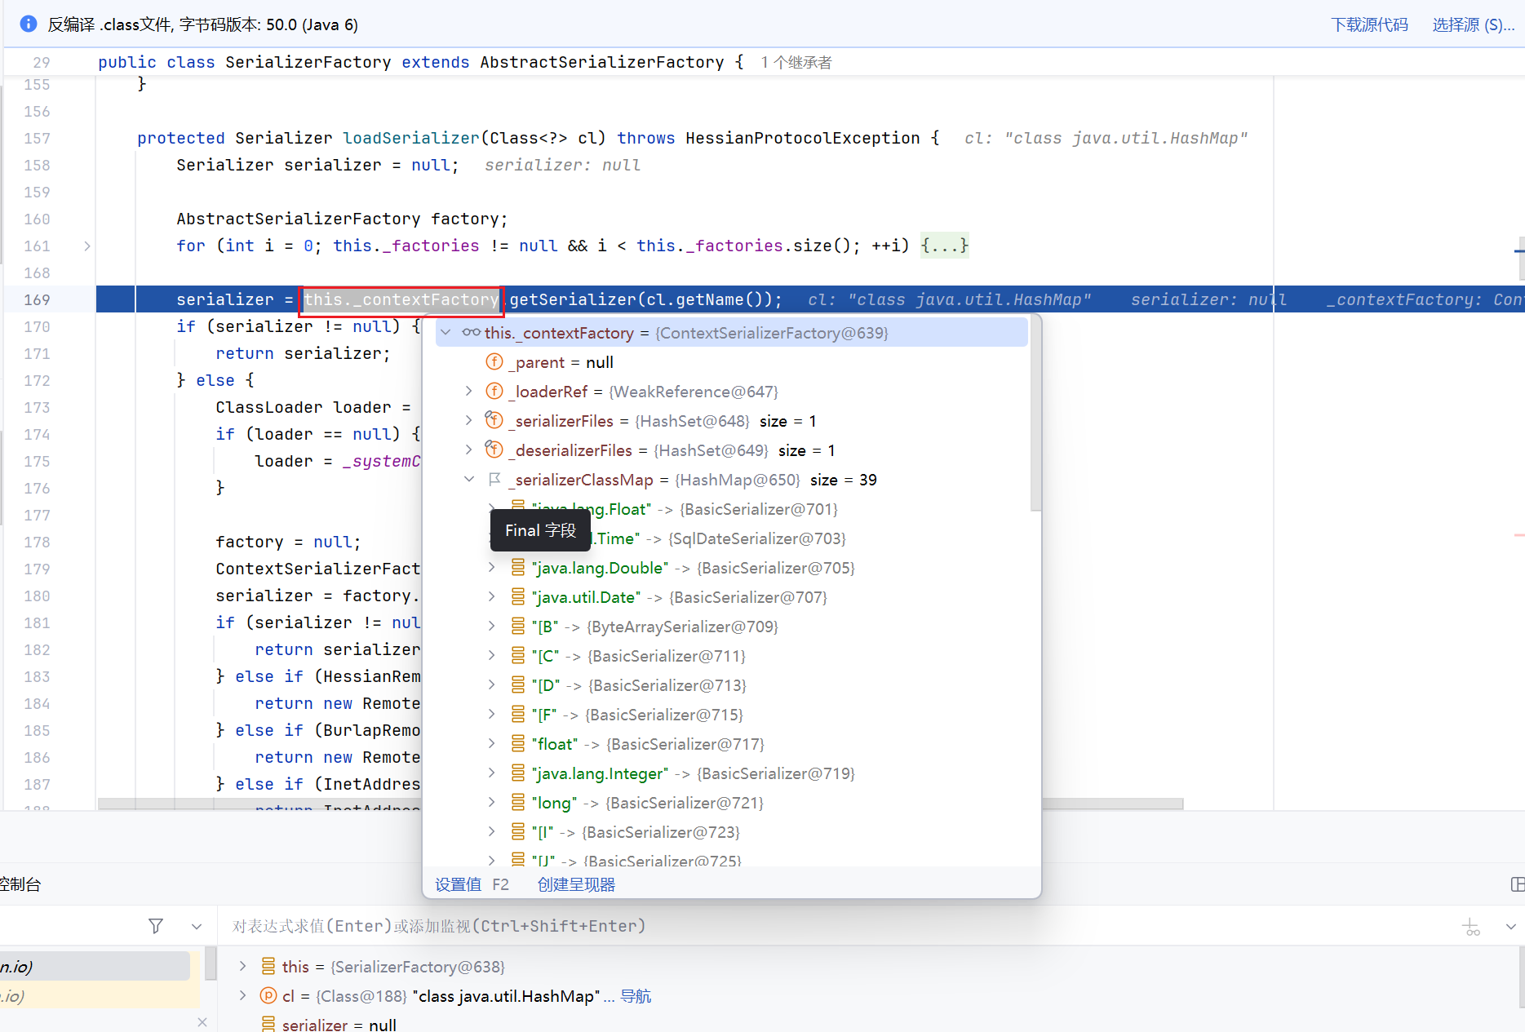Click 设置值 set value action
The height and width of the screenshot is (1032, 1525).
pos(459,884)
